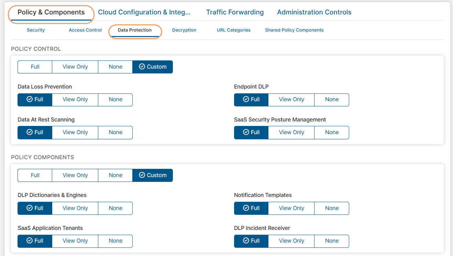Image resolution: width=453 pixels, height=256 pixels.
Task: Click Custom option under Policy Components
Action: pyautogui.click(x=153, y=175)
